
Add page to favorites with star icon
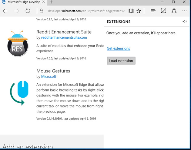(x=139, y=11)
